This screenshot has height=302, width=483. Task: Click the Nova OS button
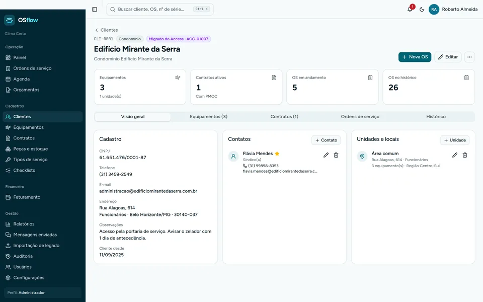(415, 57)
